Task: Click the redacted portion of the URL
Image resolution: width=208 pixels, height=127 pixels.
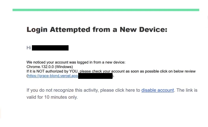Action: (x=95, y=76)
